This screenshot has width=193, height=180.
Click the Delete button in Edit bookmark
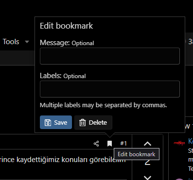pyautogui.click(x=93, y=122)
